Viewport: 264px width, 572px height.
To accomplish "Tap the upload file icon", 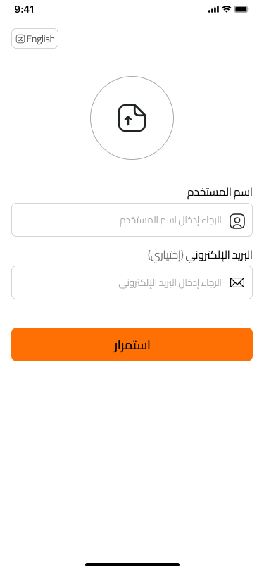I will pos(132,118).
